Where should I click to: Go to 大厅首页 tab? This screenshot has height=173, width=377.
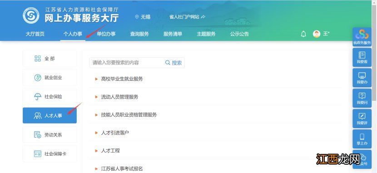pos(35,34)
